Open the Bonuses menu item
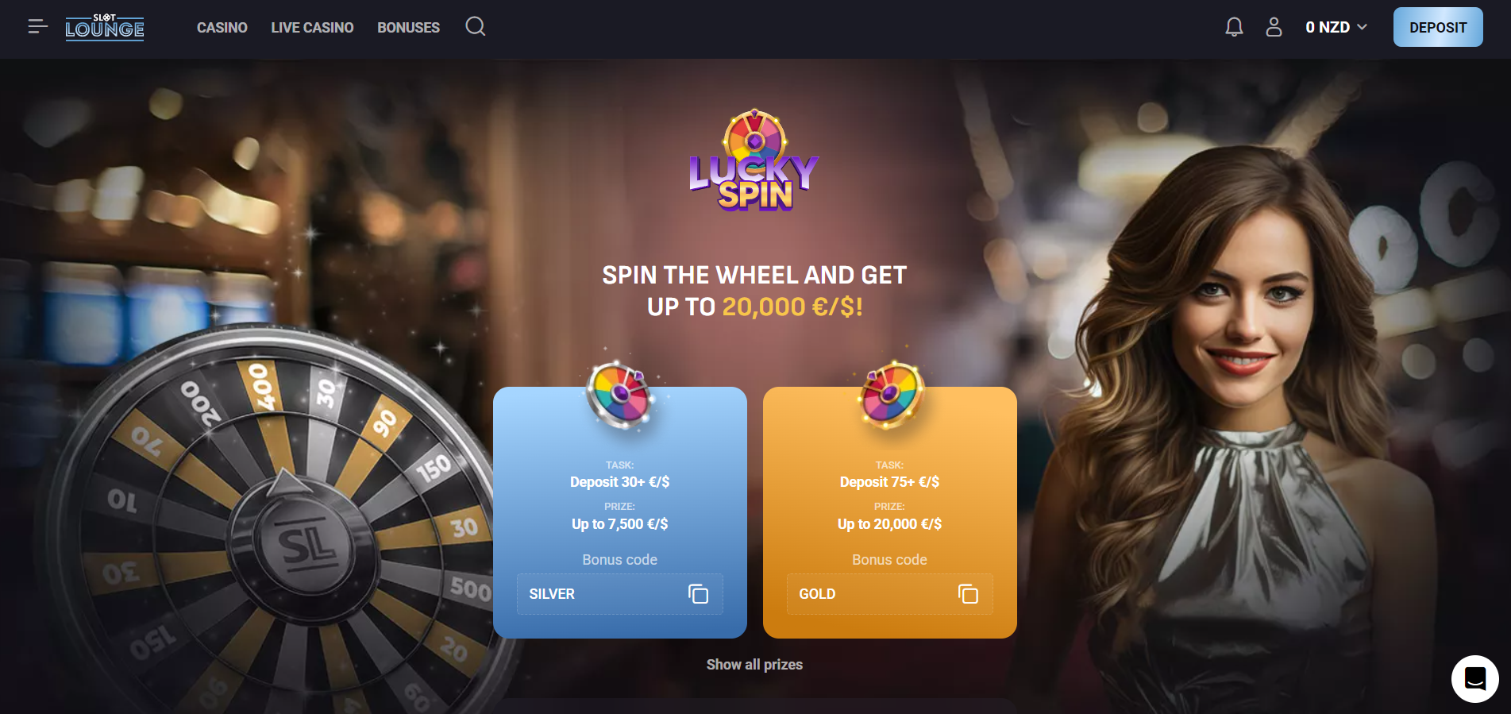Viewport: 1511px width, 714px height. tap(408, 28)
